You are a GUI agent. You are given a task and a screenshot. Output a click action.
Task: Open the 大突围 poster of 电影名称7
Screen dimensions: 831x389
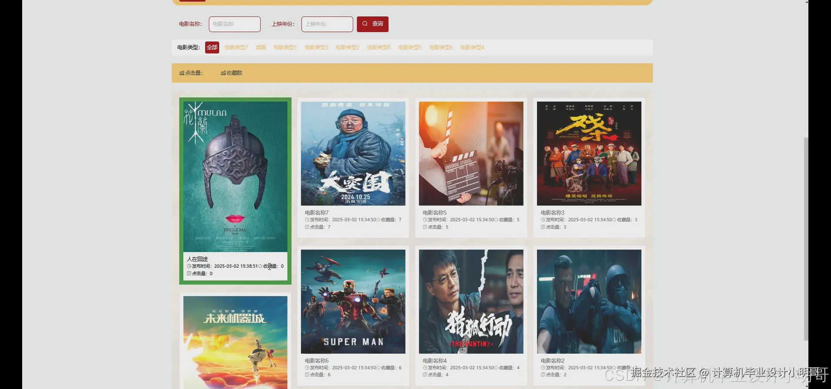point(353,154)
